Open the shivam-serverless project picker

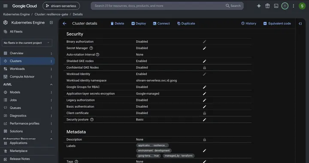pos(61,6)
